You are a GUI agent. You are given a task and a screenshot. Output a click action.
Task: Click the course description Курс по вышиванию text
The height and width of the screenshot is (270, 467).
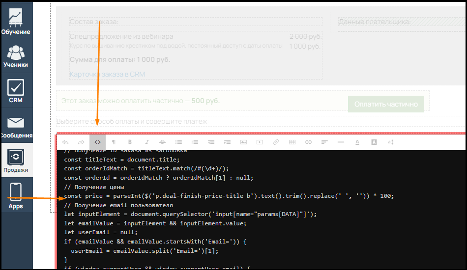(176, 46)
